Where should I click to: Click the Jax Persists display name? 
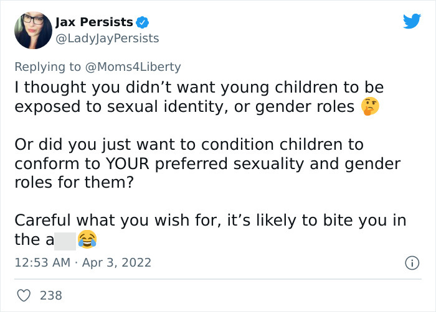94,22
